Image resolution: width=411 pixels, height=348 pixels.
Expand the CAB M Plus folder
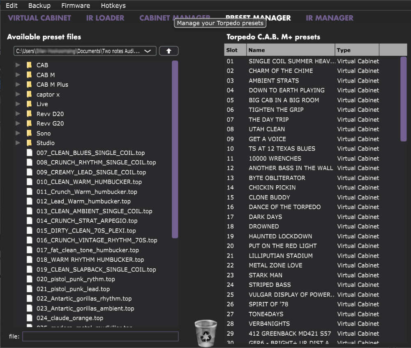pos(18,85)
